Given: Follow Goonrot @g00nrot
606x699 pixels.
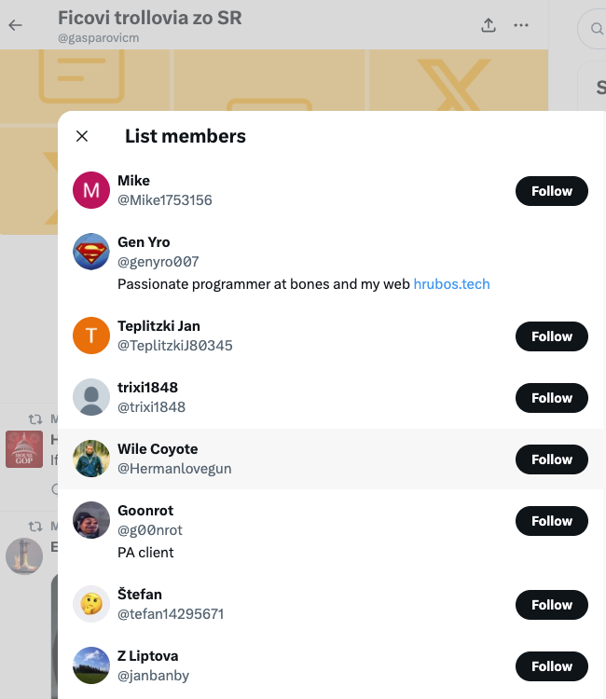Looking at the screenshot, I should click(x=552, y=521).
